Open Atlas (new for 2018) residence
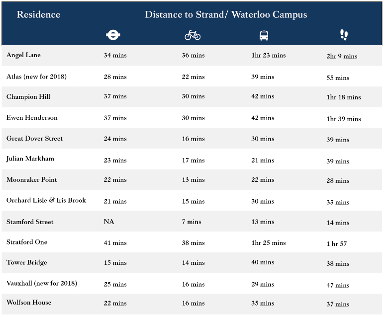 pos(36,77)
